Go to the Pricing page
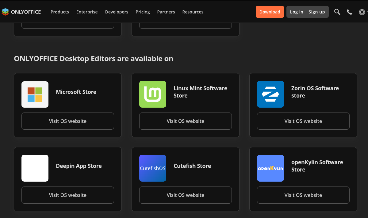 point(143,12)
